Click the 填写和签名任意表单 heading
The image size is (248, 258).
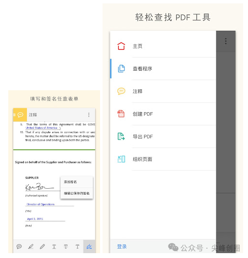[54, 99]
